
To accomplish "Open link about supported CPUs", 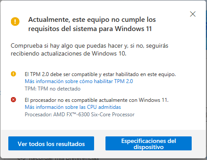I will 73,107.
